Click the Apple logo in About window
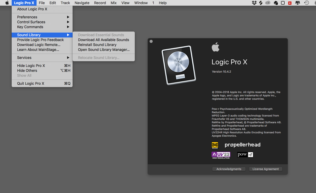The image size is (316, 193). coord(215,47)
